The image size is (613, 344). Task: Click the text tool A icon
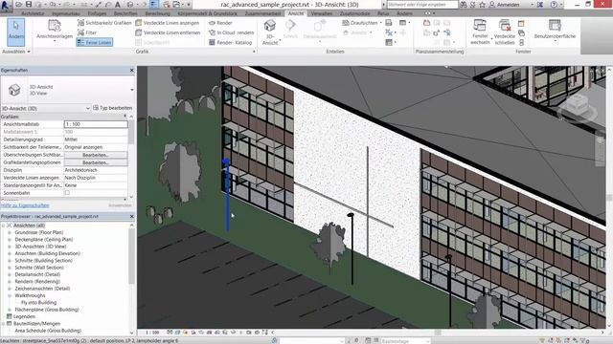tap(117, 5)
